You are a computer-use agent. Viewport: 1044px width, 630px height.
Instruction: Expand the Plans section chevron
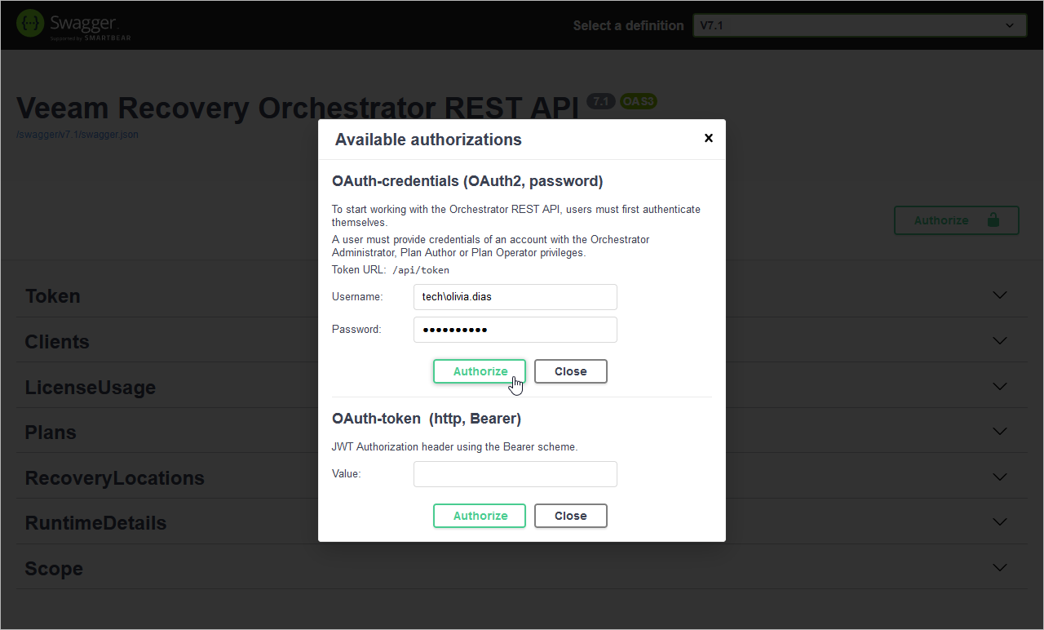pyautogui.click(x=1000, y=432)
